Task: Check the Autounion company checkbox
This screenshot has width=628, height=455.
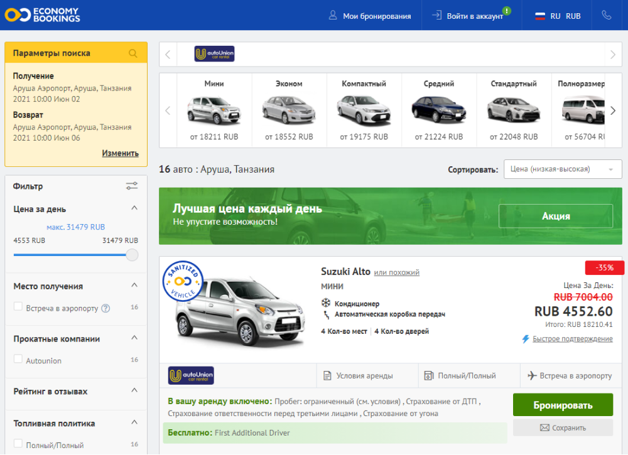Action: (x=18, y=359)
